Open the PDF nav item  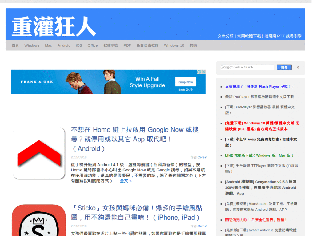pos(127,45)
